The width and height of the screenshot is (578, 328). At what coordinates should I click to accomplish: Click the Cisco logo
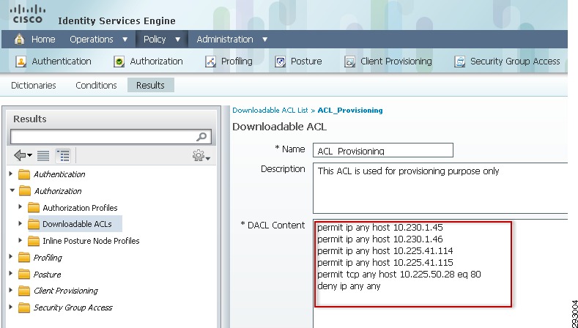click(28, 14)
